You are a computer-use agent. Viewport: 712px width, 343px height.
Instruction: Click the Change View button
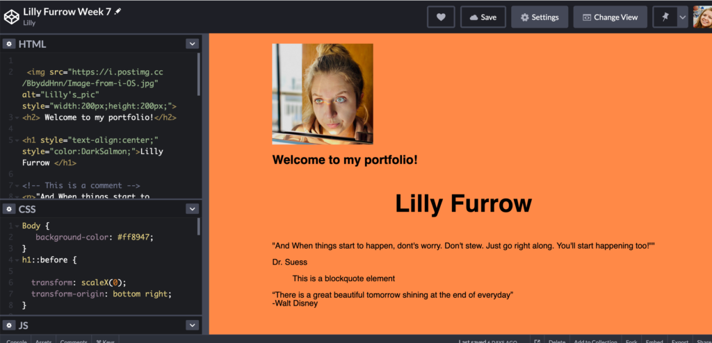(610, 17)
